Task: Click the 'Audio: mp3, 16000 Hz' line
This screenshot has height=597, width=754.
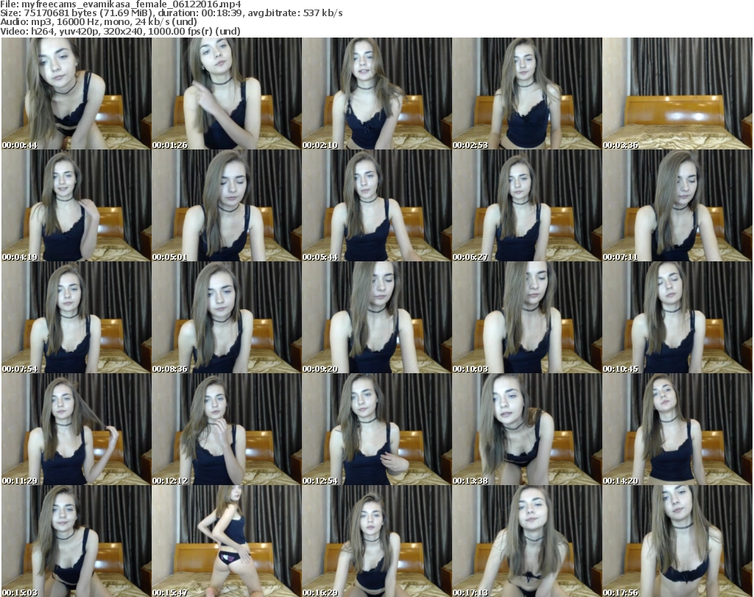Action: click(x=99, y=22)
